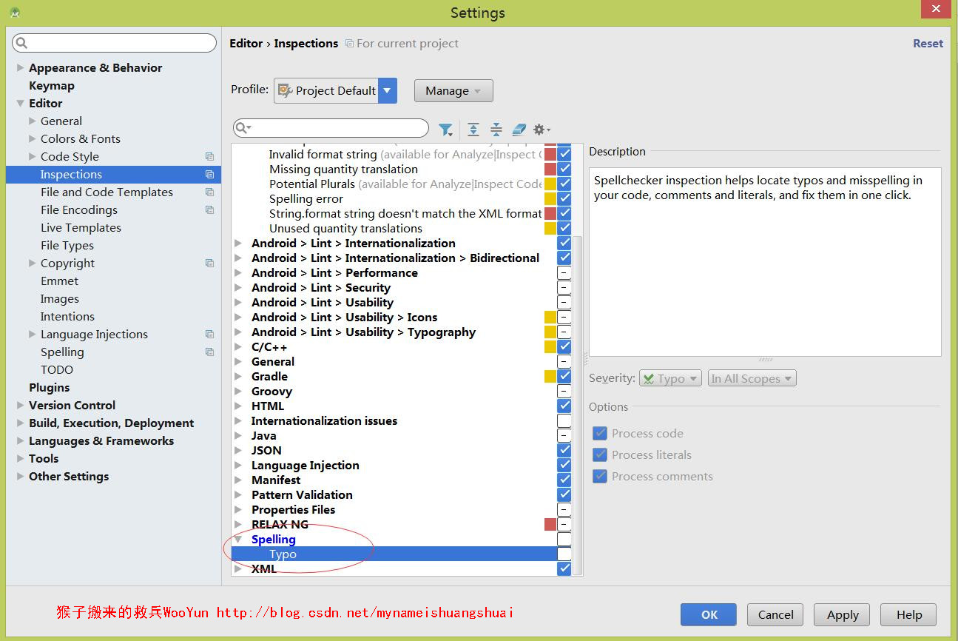Screen dimensions: 958x641
Task: Collapse all inspection groups icon
Action: click(x=496, y=130)
